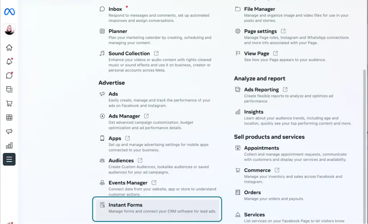Open the Planner calendar icon in sidebar
Image resolution: width=368 pixels, height=224 pixels.
[9, 117]
